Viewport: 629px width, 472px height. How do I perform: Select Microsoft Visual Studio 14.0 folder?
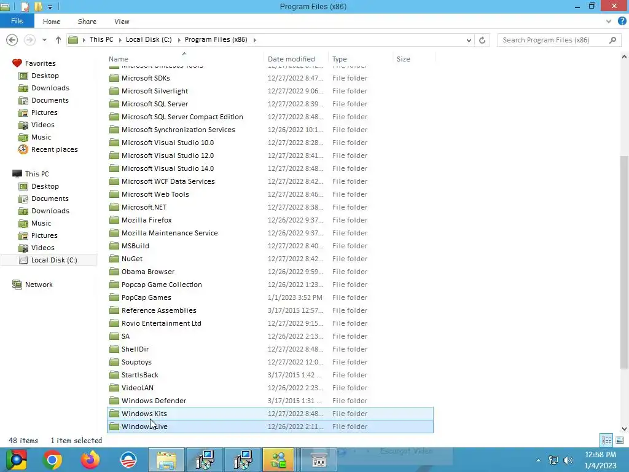[270, 168]
